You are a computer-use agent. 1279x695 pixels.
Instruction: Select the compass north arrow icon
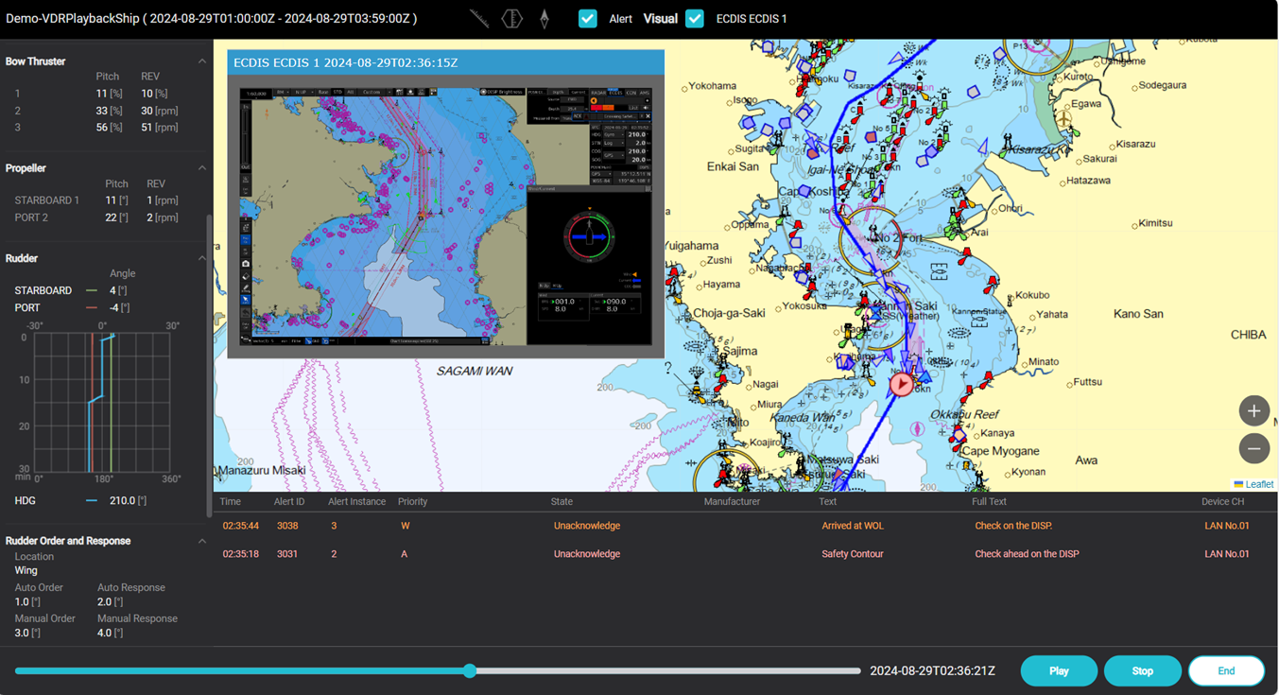545,17
